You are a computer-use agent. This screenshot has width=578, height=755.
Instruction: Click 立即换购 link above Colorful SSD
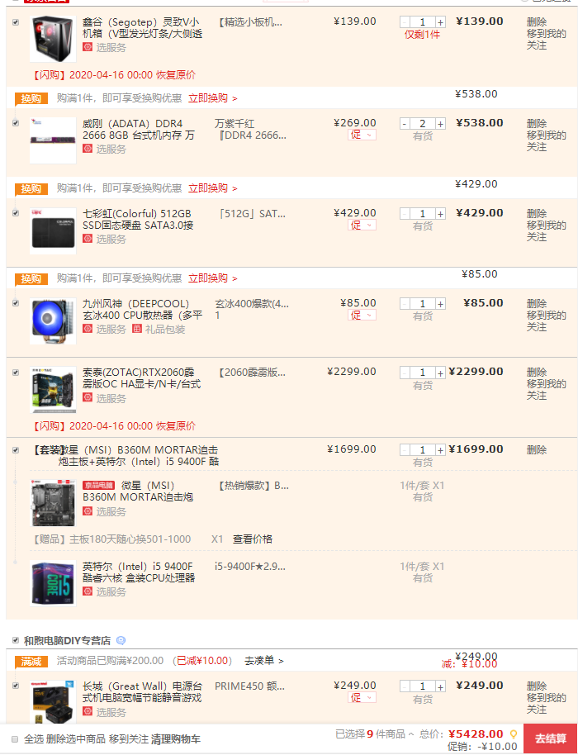pyautogui.click(x=212, y=188)
